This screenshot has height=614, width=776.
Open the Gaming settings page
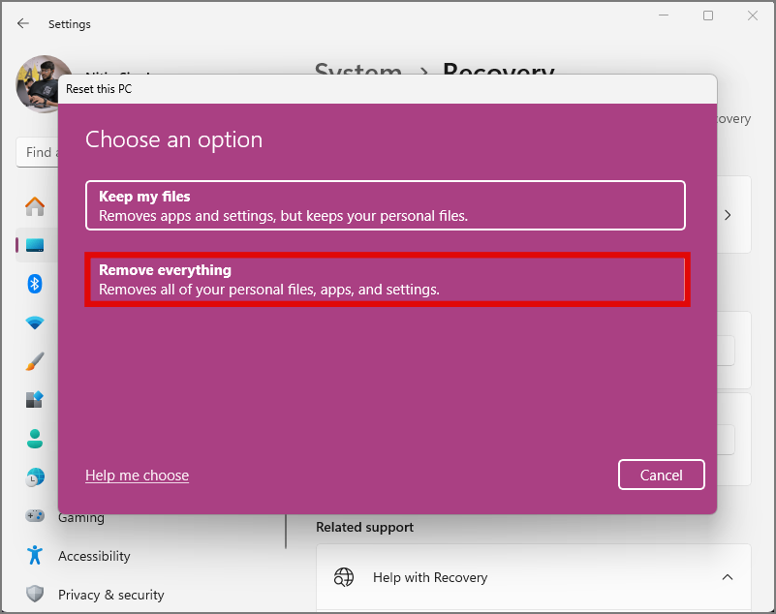tap(81, 518)
